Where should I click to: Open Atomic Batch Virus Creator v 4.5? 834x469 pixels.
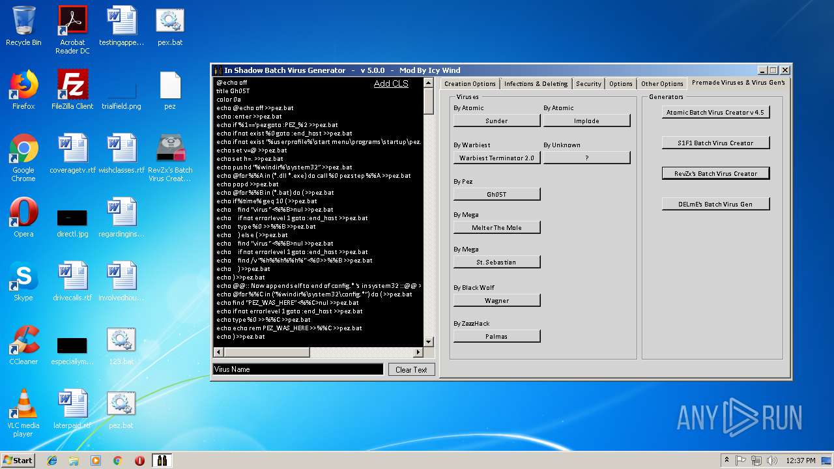point(715,112)
